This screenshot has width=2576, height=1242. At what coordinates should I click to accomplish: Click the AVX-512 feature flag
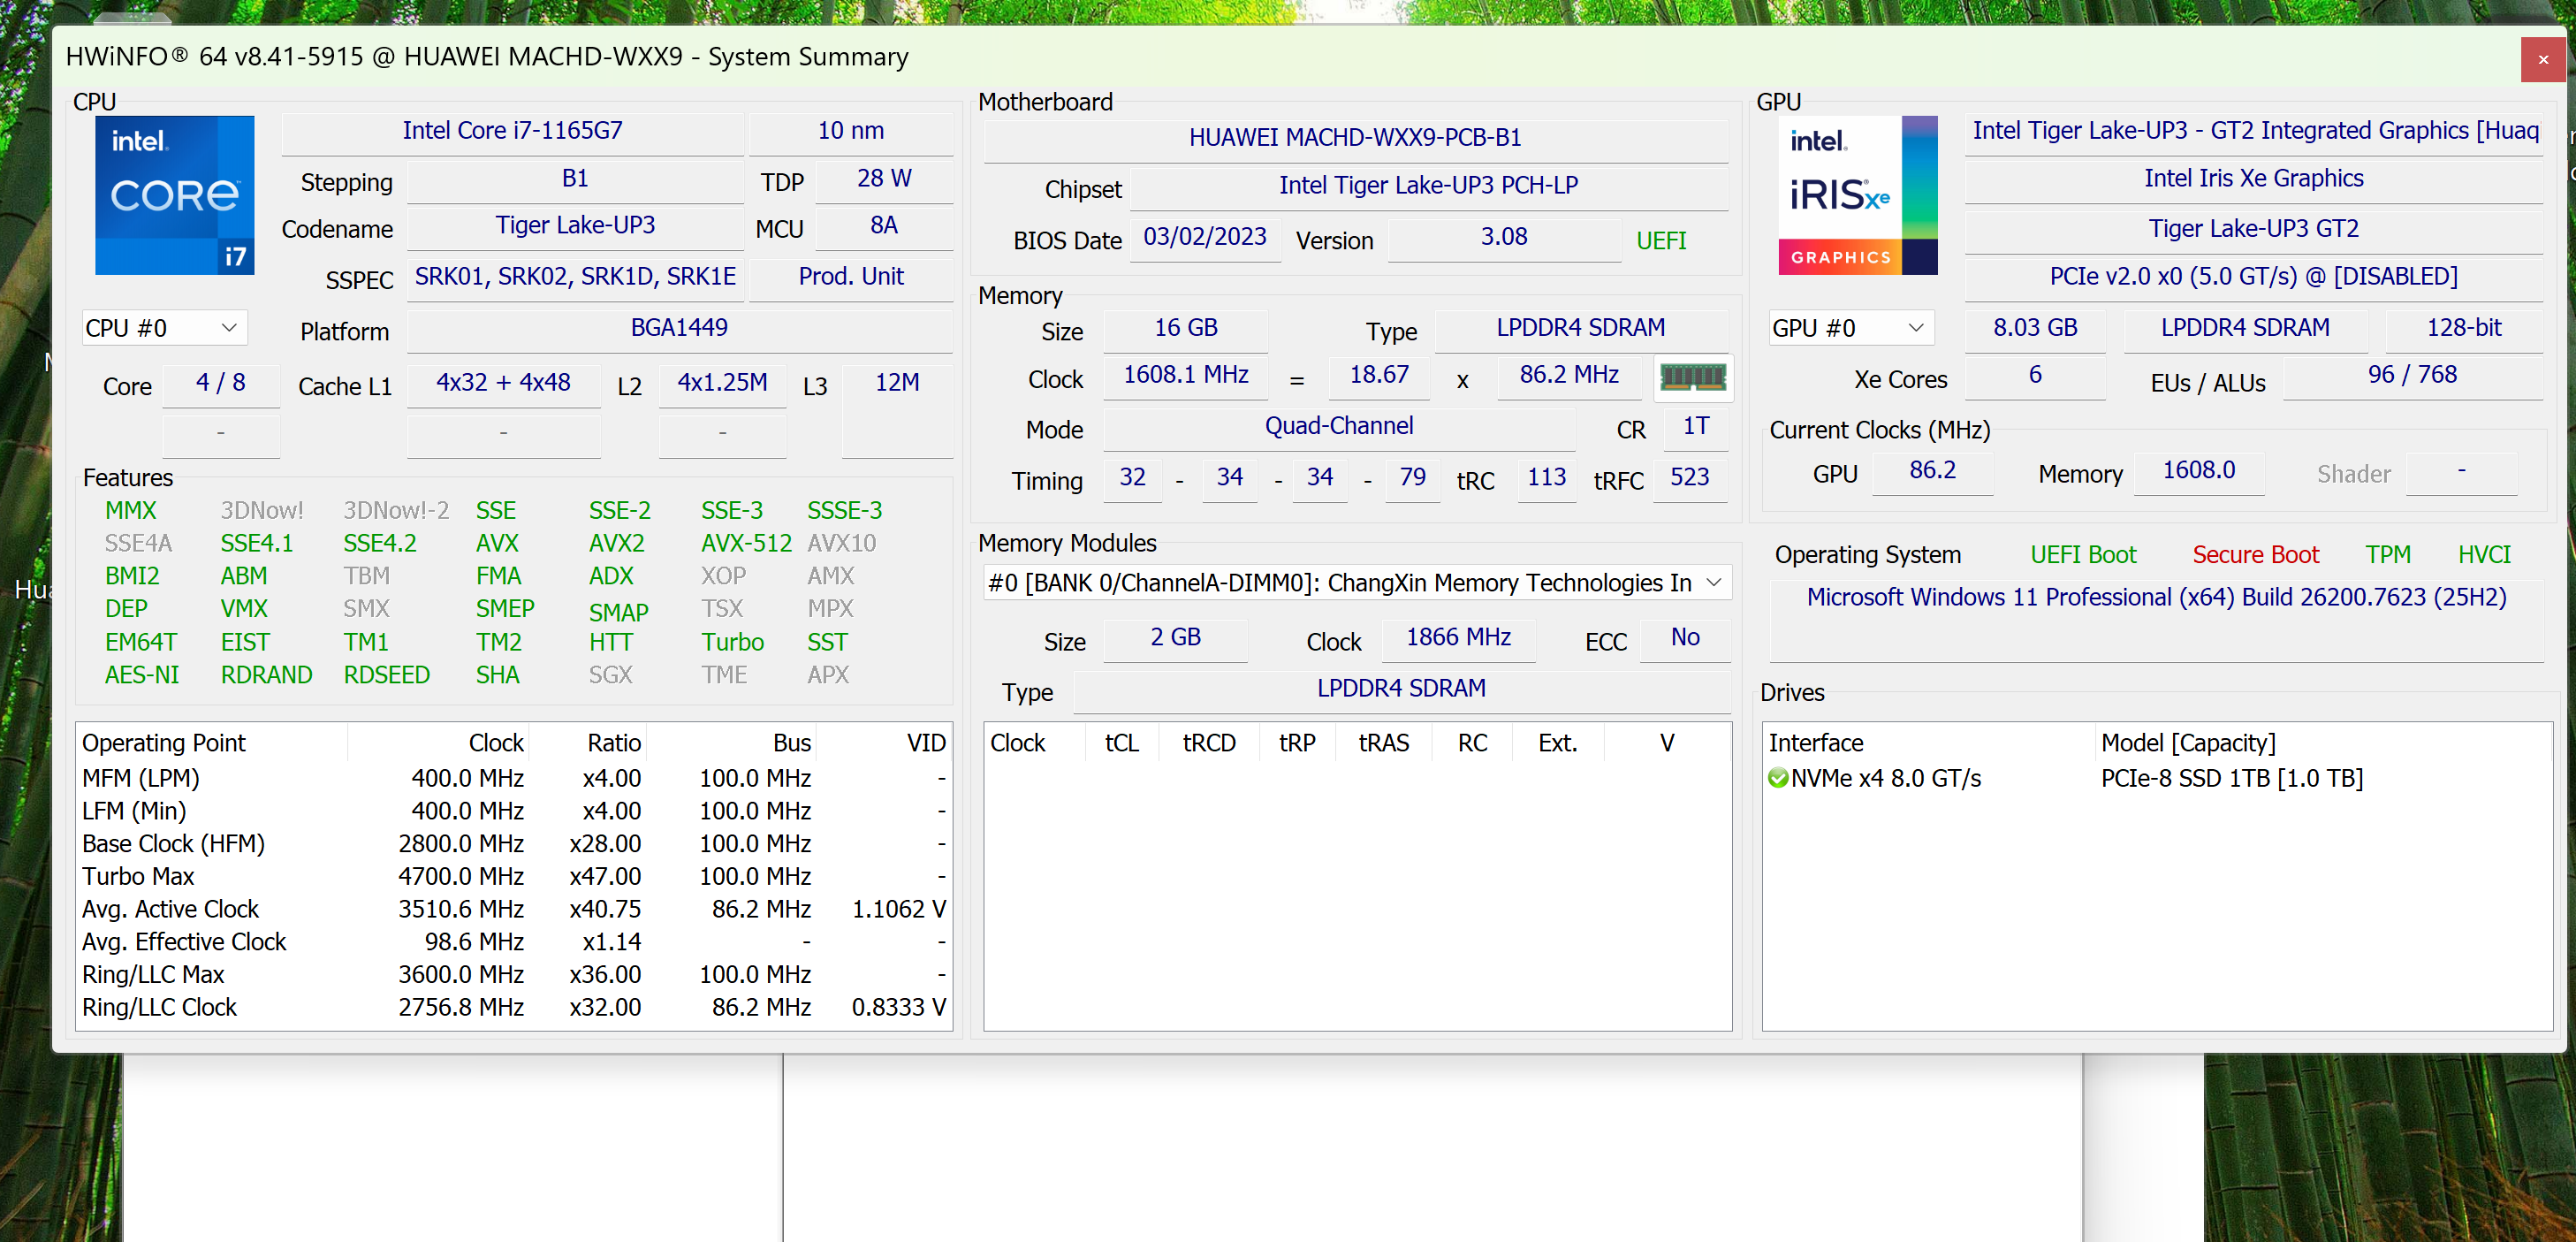pyautogui.click(x=746, y=543)
